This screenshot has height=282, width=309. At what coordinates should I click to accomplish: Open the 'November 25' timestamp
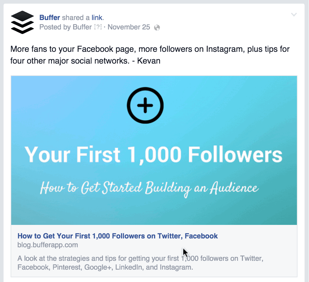pyautogui.click(x=128, y=27)
